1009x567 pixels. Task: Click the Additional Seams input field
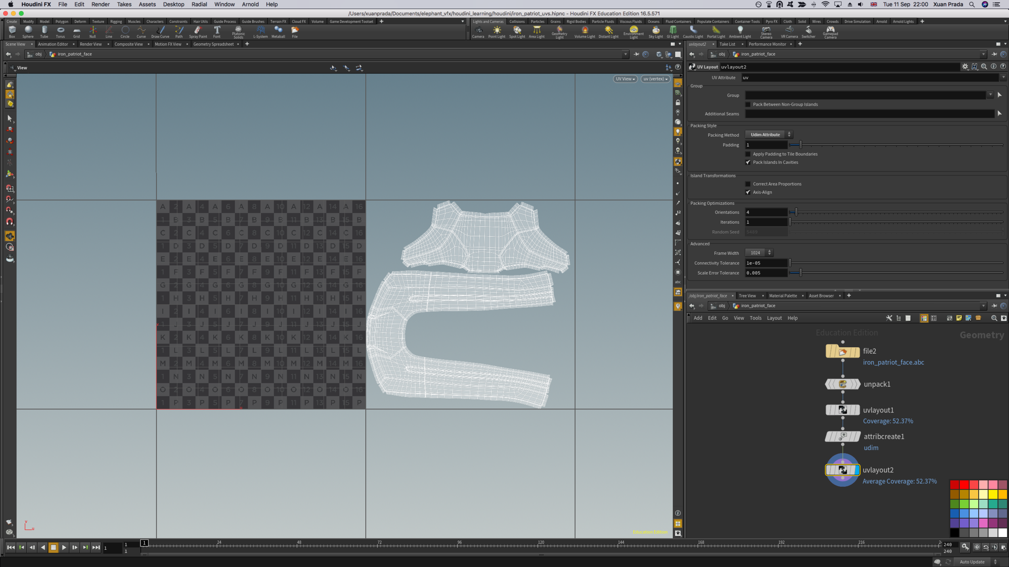(x=869, y=114)
